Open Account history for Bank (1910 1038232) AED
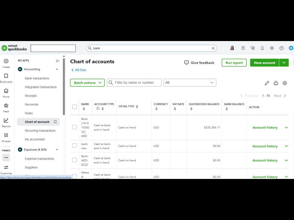 pos(265,127)
